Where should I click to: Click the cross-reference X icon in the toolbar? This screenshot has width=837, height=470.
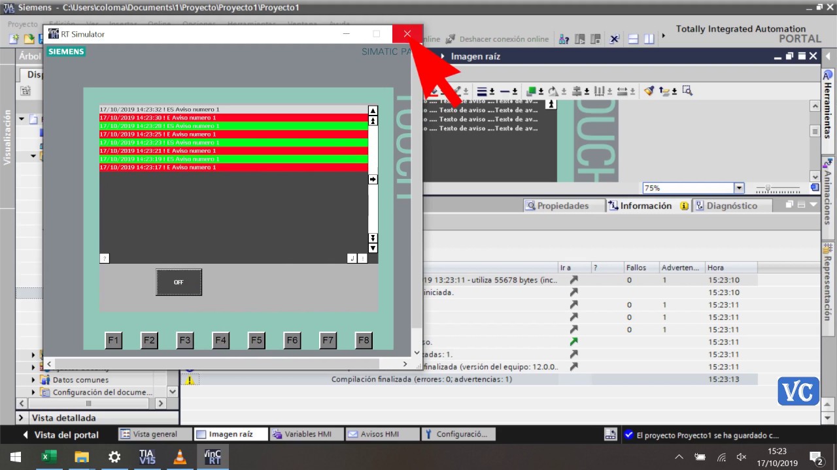point(615,39)
